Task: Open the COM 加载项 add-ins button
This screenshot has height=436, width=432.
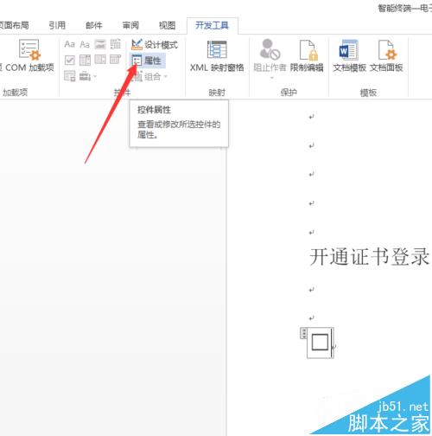Action: [29, 55]
